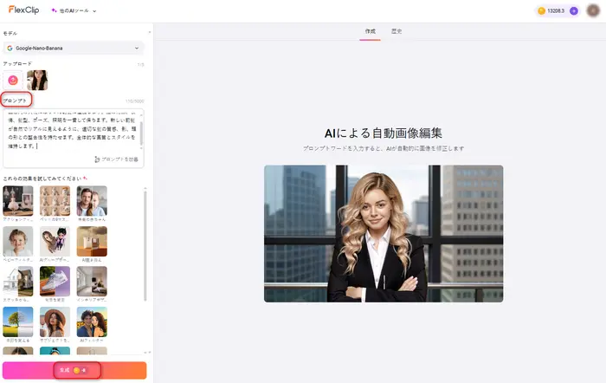This screenshot has height=383, width=606.
Task: Select the sneaker background change effect
Action: tap(55, 282)
